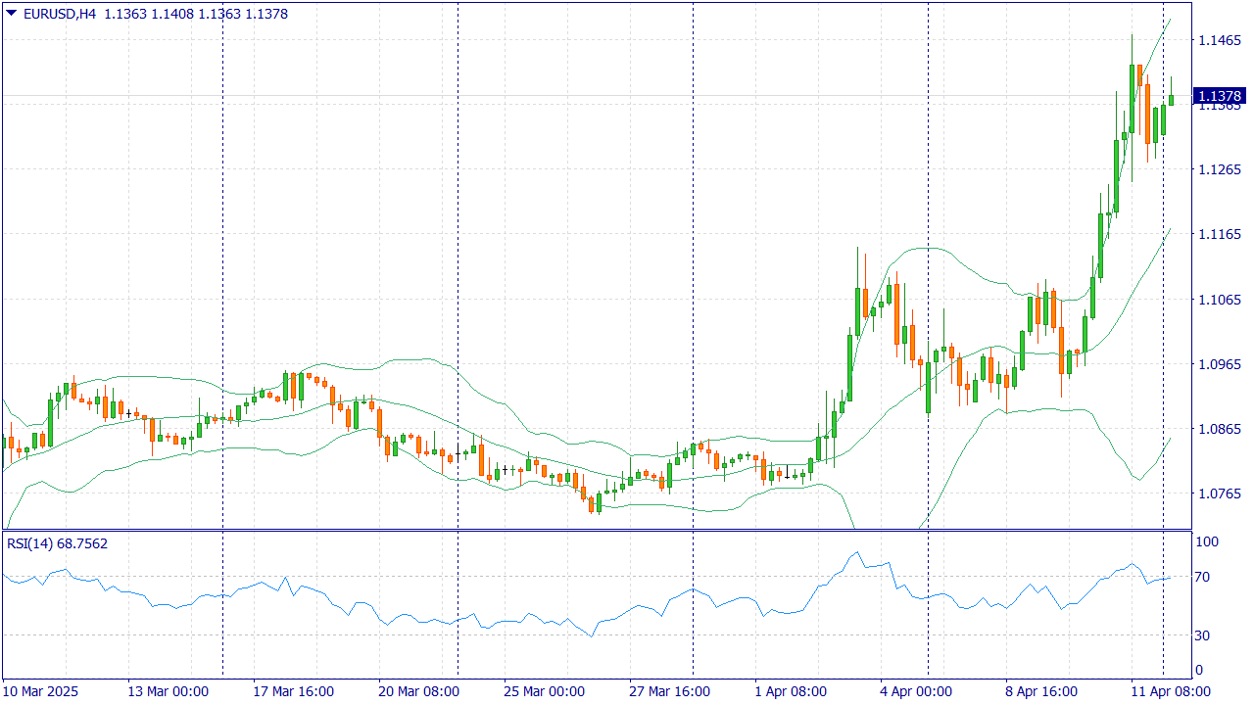The image size is (1254, 705).
Task: Select the RSI 100 scale label
Action: [1207, 541]
